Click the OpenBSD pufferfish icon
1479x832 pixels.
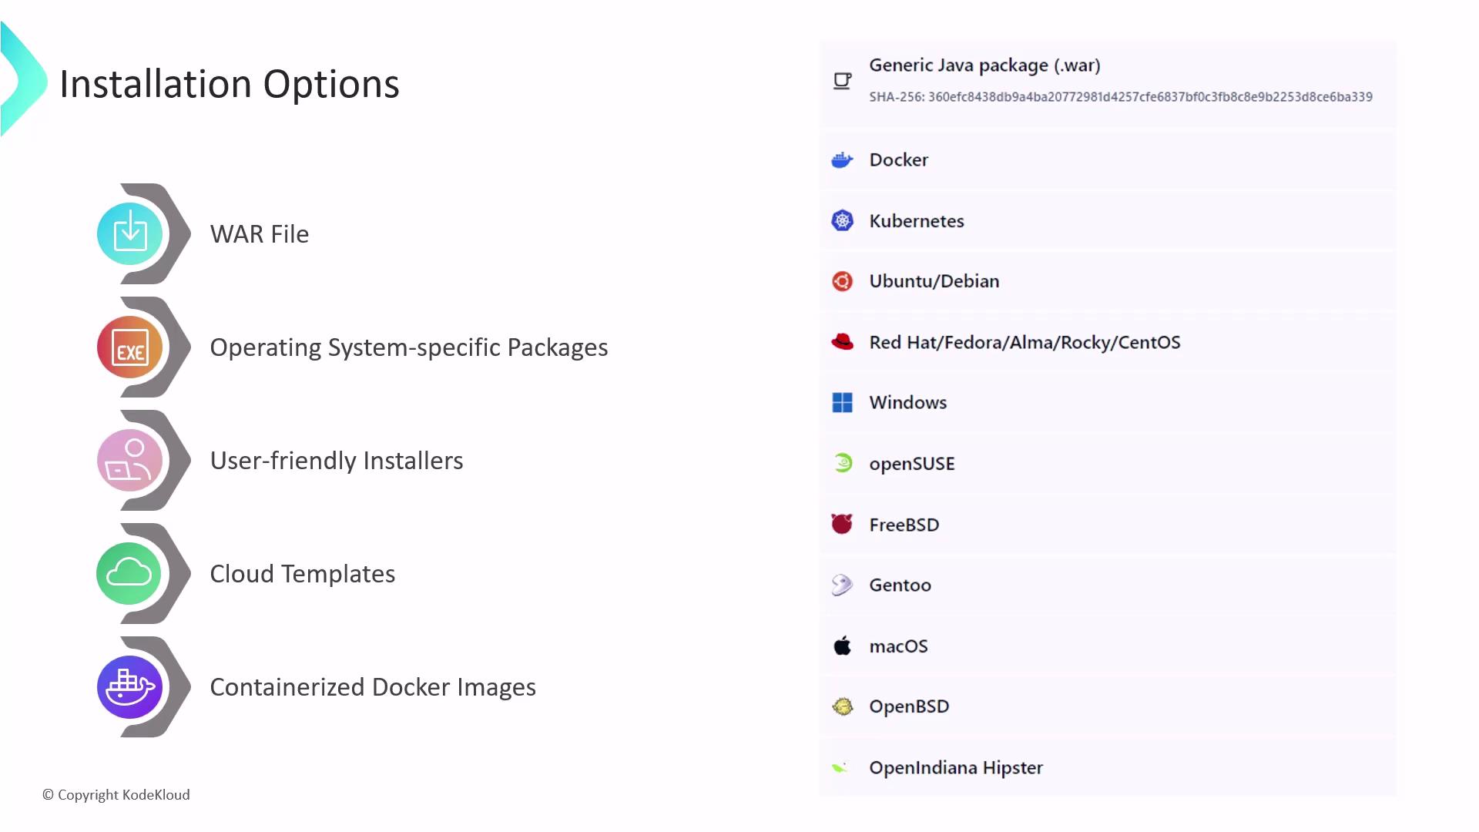842,706
